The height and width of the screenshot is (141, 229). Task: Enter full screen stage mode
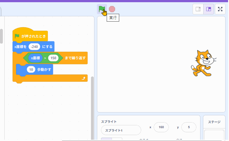click(220, 9)
